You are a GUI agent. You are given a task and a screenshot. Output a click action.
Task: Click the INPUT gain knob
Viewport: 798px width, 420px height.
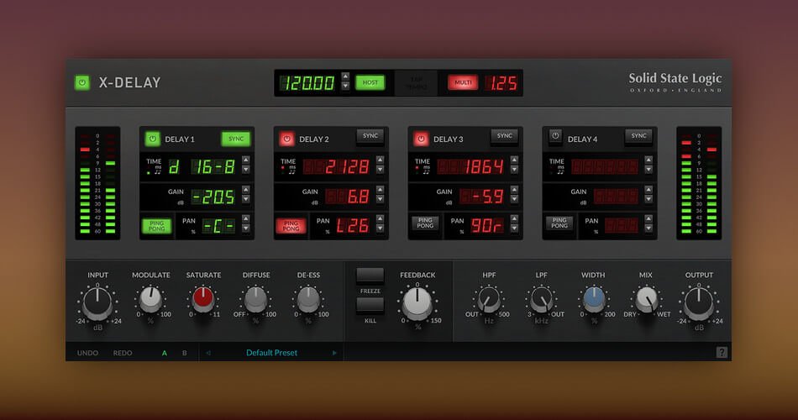click(x=97, y=303)
